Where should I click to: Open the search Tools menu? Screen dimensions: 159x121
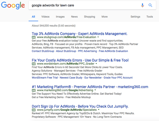coord(150,17)
